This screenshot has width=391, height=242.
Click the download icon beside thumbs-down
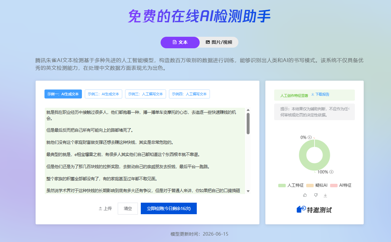point(325,195)
